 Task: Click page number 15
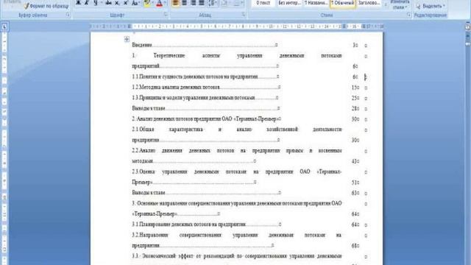click(355, 88)
